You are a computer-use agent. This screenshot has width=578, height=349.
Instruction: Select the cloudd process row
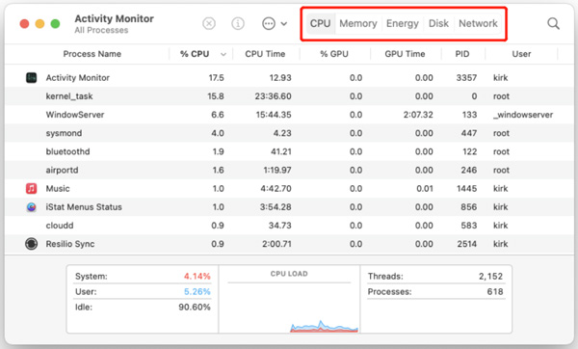pos(289,226)
